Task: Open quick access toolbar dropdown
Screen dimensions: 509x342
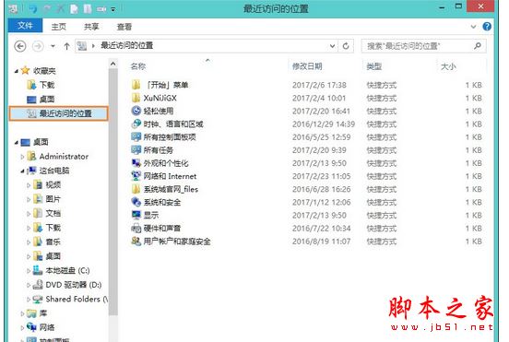Action: coord(113,9)
